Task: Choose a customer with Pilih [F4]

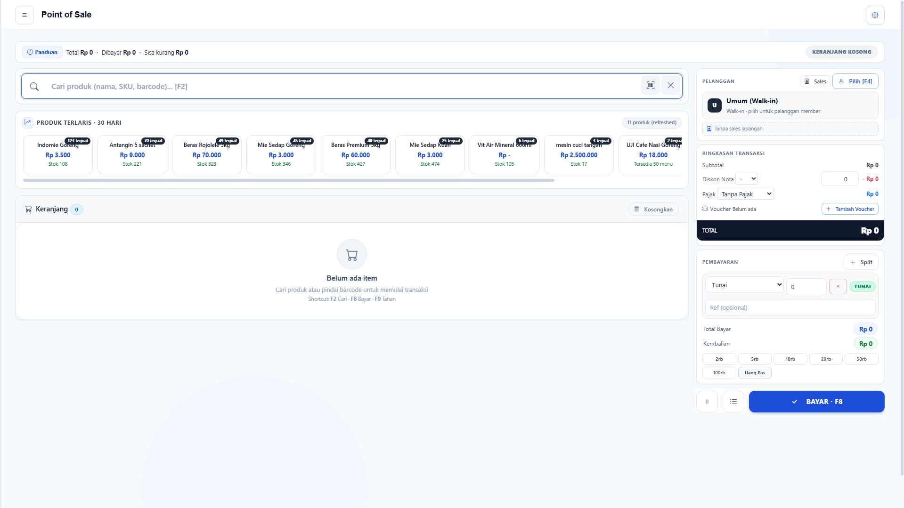Action: tap(855, 81)
